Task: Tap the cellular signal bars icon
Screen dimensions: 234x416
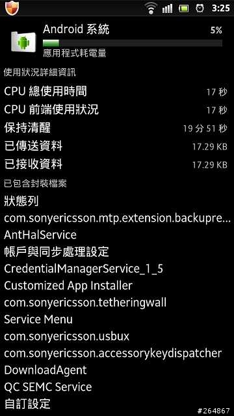Action: (x=167, y=8)
